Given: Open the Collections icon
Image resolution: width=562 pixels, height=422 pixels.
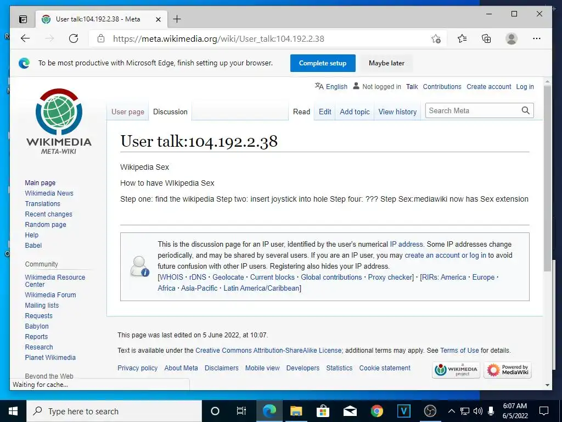Looking at the screenshot, I should 486,38.
